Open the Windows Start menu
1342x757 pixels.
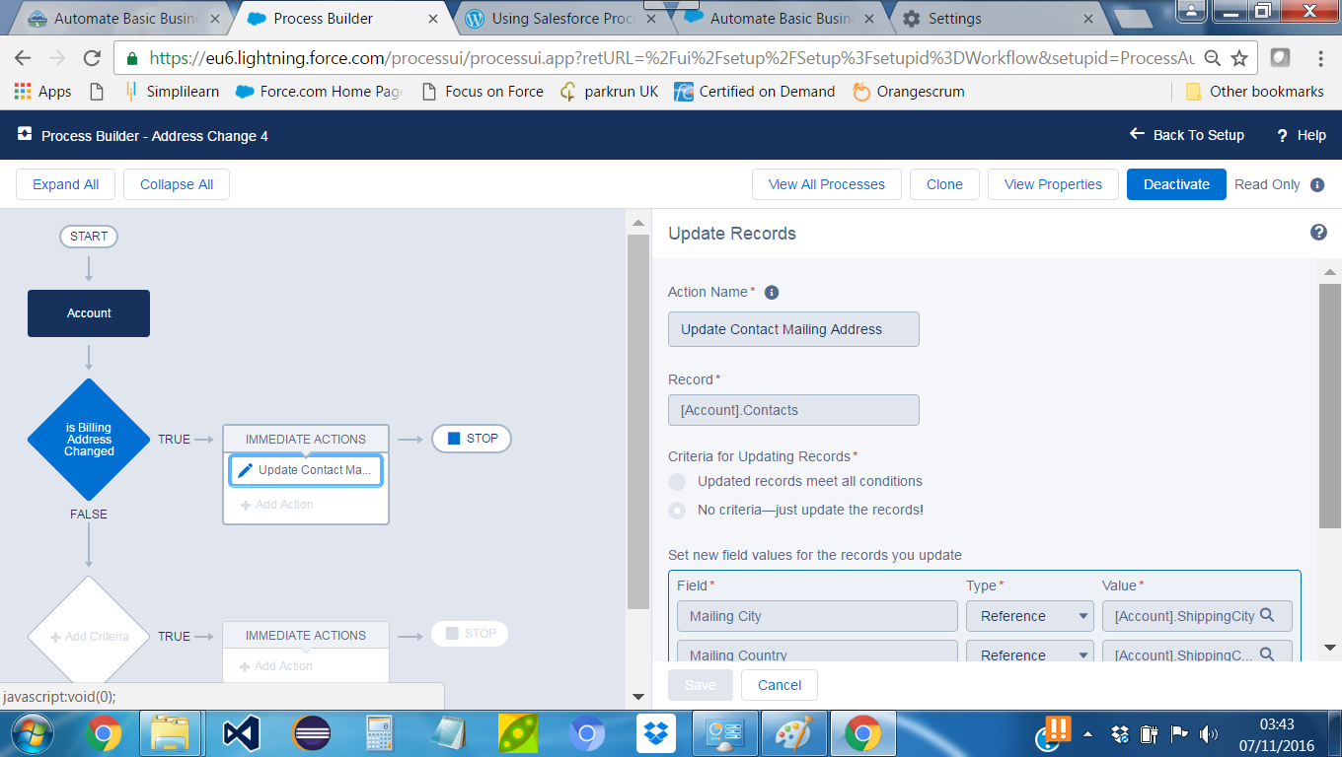35,733
